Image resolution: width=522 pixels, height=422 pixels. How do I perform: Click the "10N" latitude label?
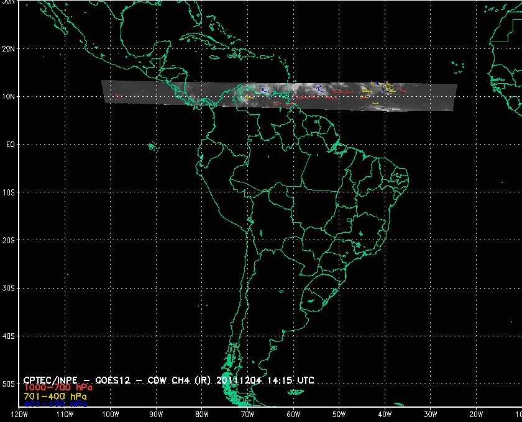pyautogui.click(x=8, y=96)
